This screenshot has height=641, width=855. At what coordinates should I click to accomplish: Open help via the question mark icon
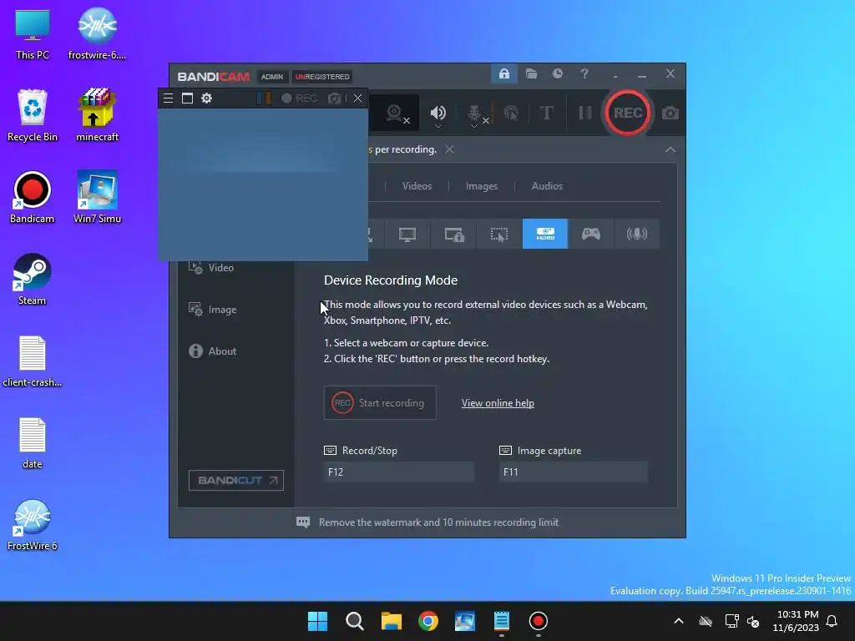pyautogui.click(x=584, y=73)
